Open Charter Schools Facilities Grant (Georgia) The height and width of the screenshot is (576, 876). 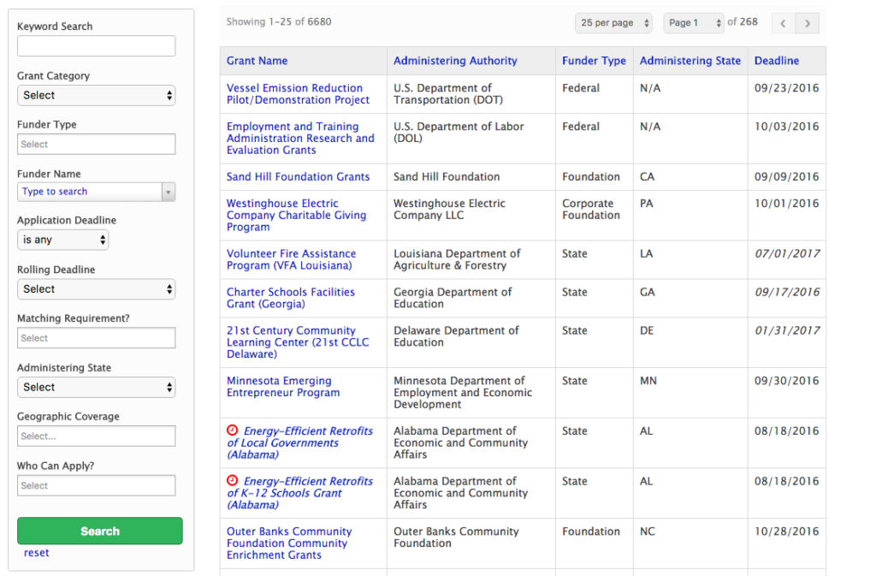click(x=291, y=298)
